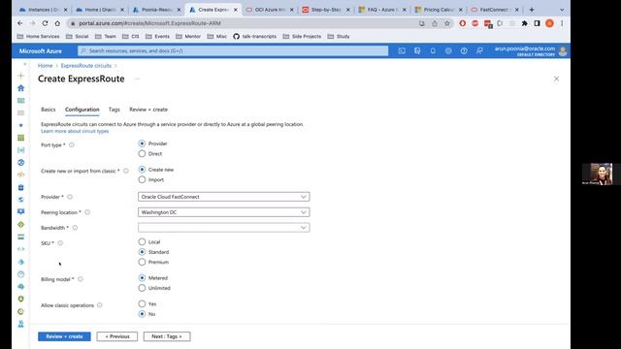Viewport: 621px width, 349px height.
Task: Open All services icon in sidebar
Action: click(21, 112)
